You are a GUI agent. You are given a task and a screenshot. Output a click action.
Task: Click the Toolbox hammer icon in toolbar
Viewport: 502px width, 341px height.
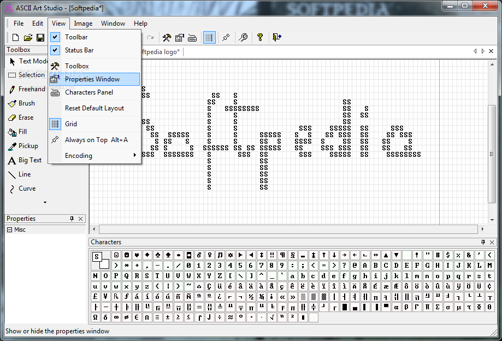(x=167, y=38)
